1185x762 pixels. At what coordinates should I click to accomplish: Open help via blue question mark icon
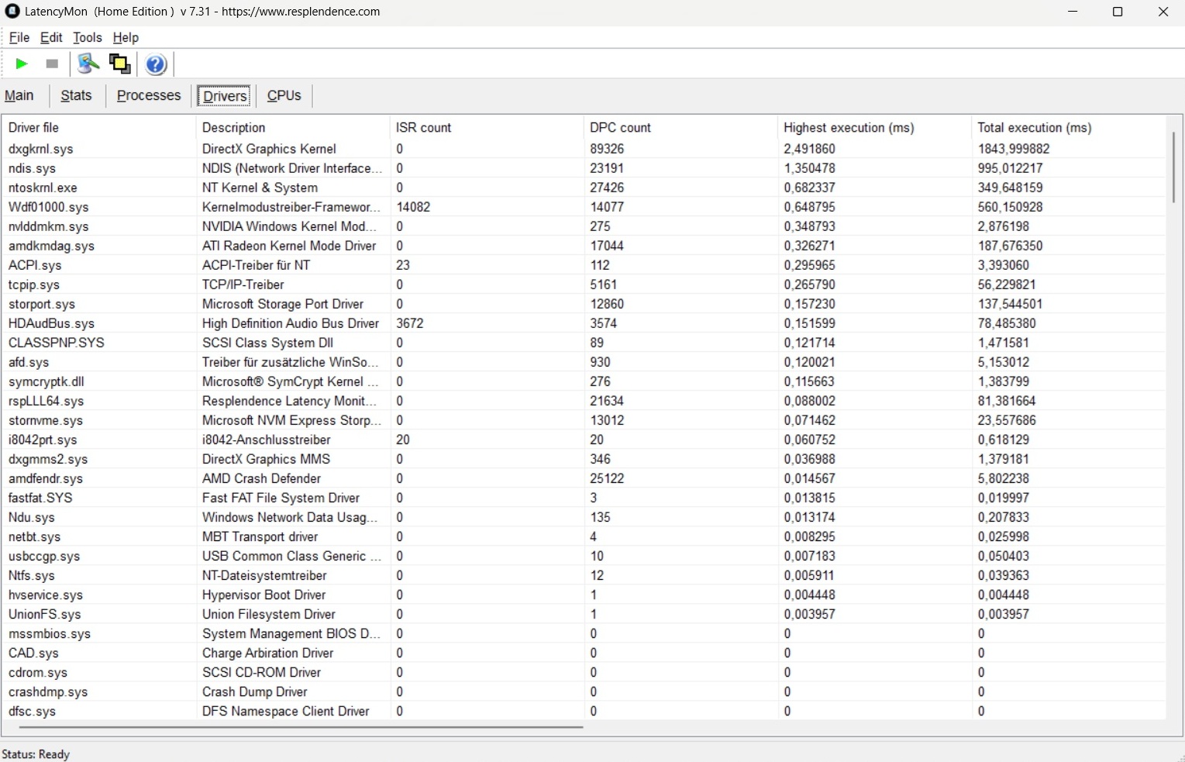[x=156, y=64]
